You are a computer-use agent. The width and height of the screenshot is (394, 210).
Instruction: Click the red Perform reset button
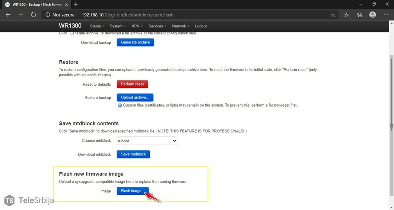coord(132,84)
